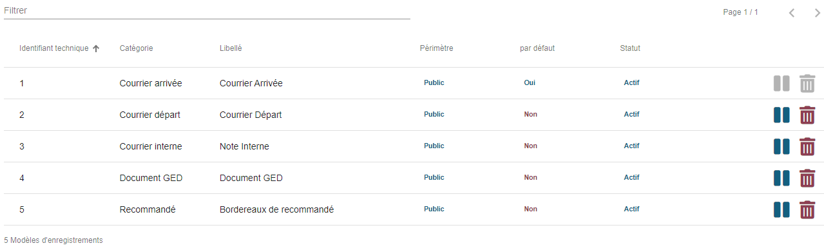This screenshot has width=824, height=250.
Task: Delete the Bordereaux de recommandé row
Action: 807,210
